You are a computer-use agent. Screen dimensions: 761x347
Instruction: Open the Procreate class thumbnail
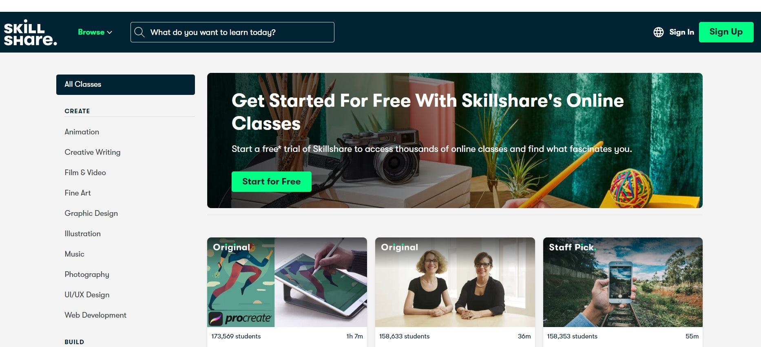[287, 282]
